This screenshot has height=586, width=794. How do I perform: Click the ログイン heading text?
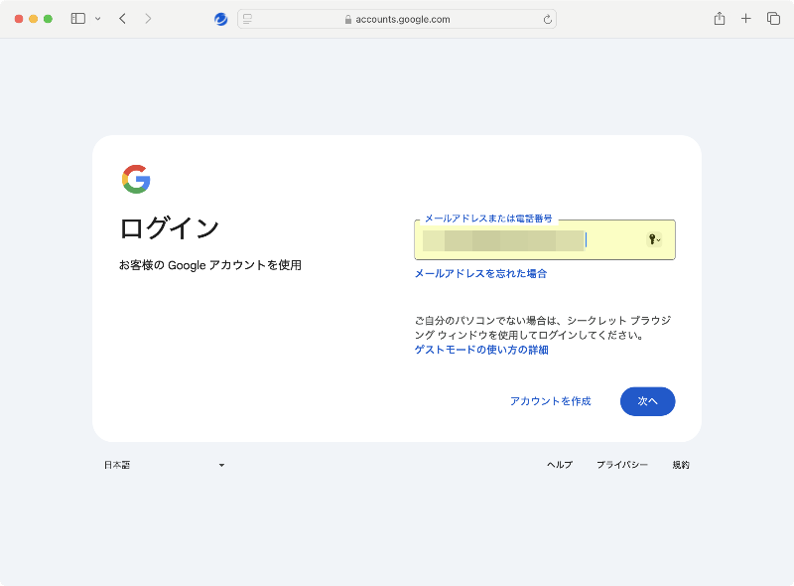point(169,227)
